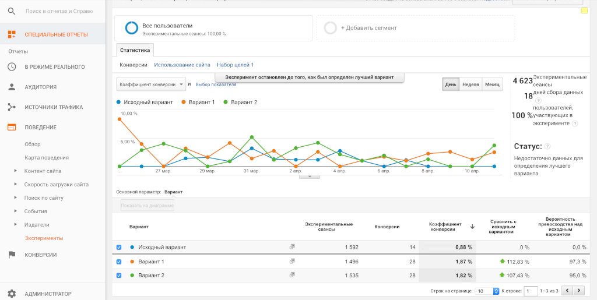
Task: Open the Коэффициент конверсии metric dropdown
Action: (x=151, y=84)
